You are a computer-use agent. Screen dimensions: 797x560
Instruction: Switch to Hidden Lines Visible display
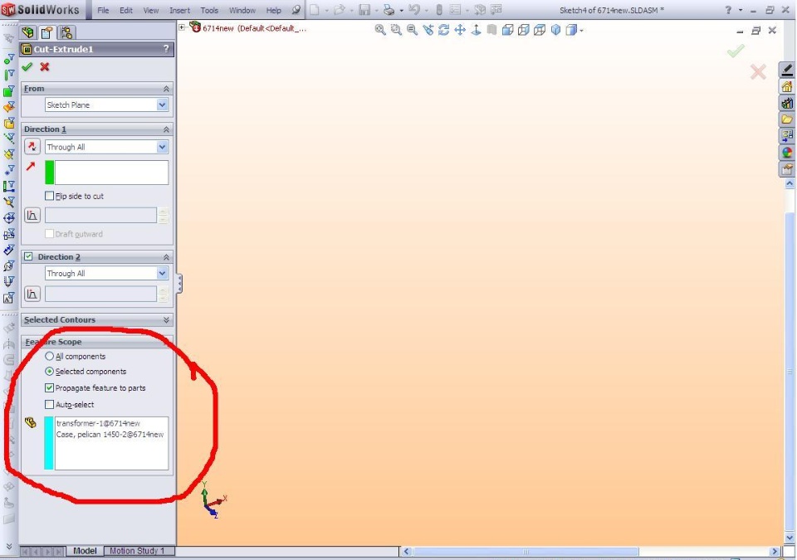[524, 30]
